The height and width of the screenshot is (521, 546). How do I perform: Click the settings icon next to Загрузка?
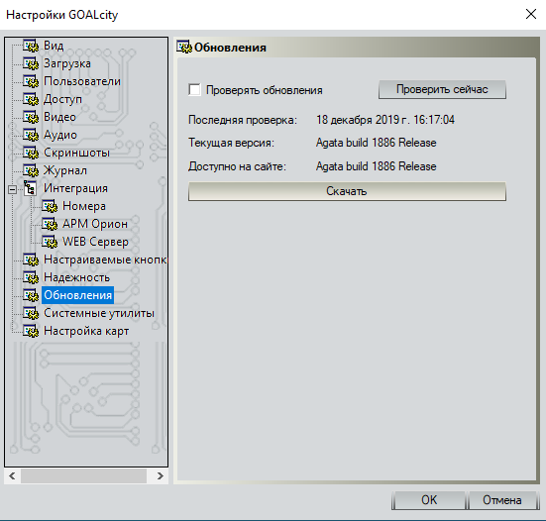31,63
